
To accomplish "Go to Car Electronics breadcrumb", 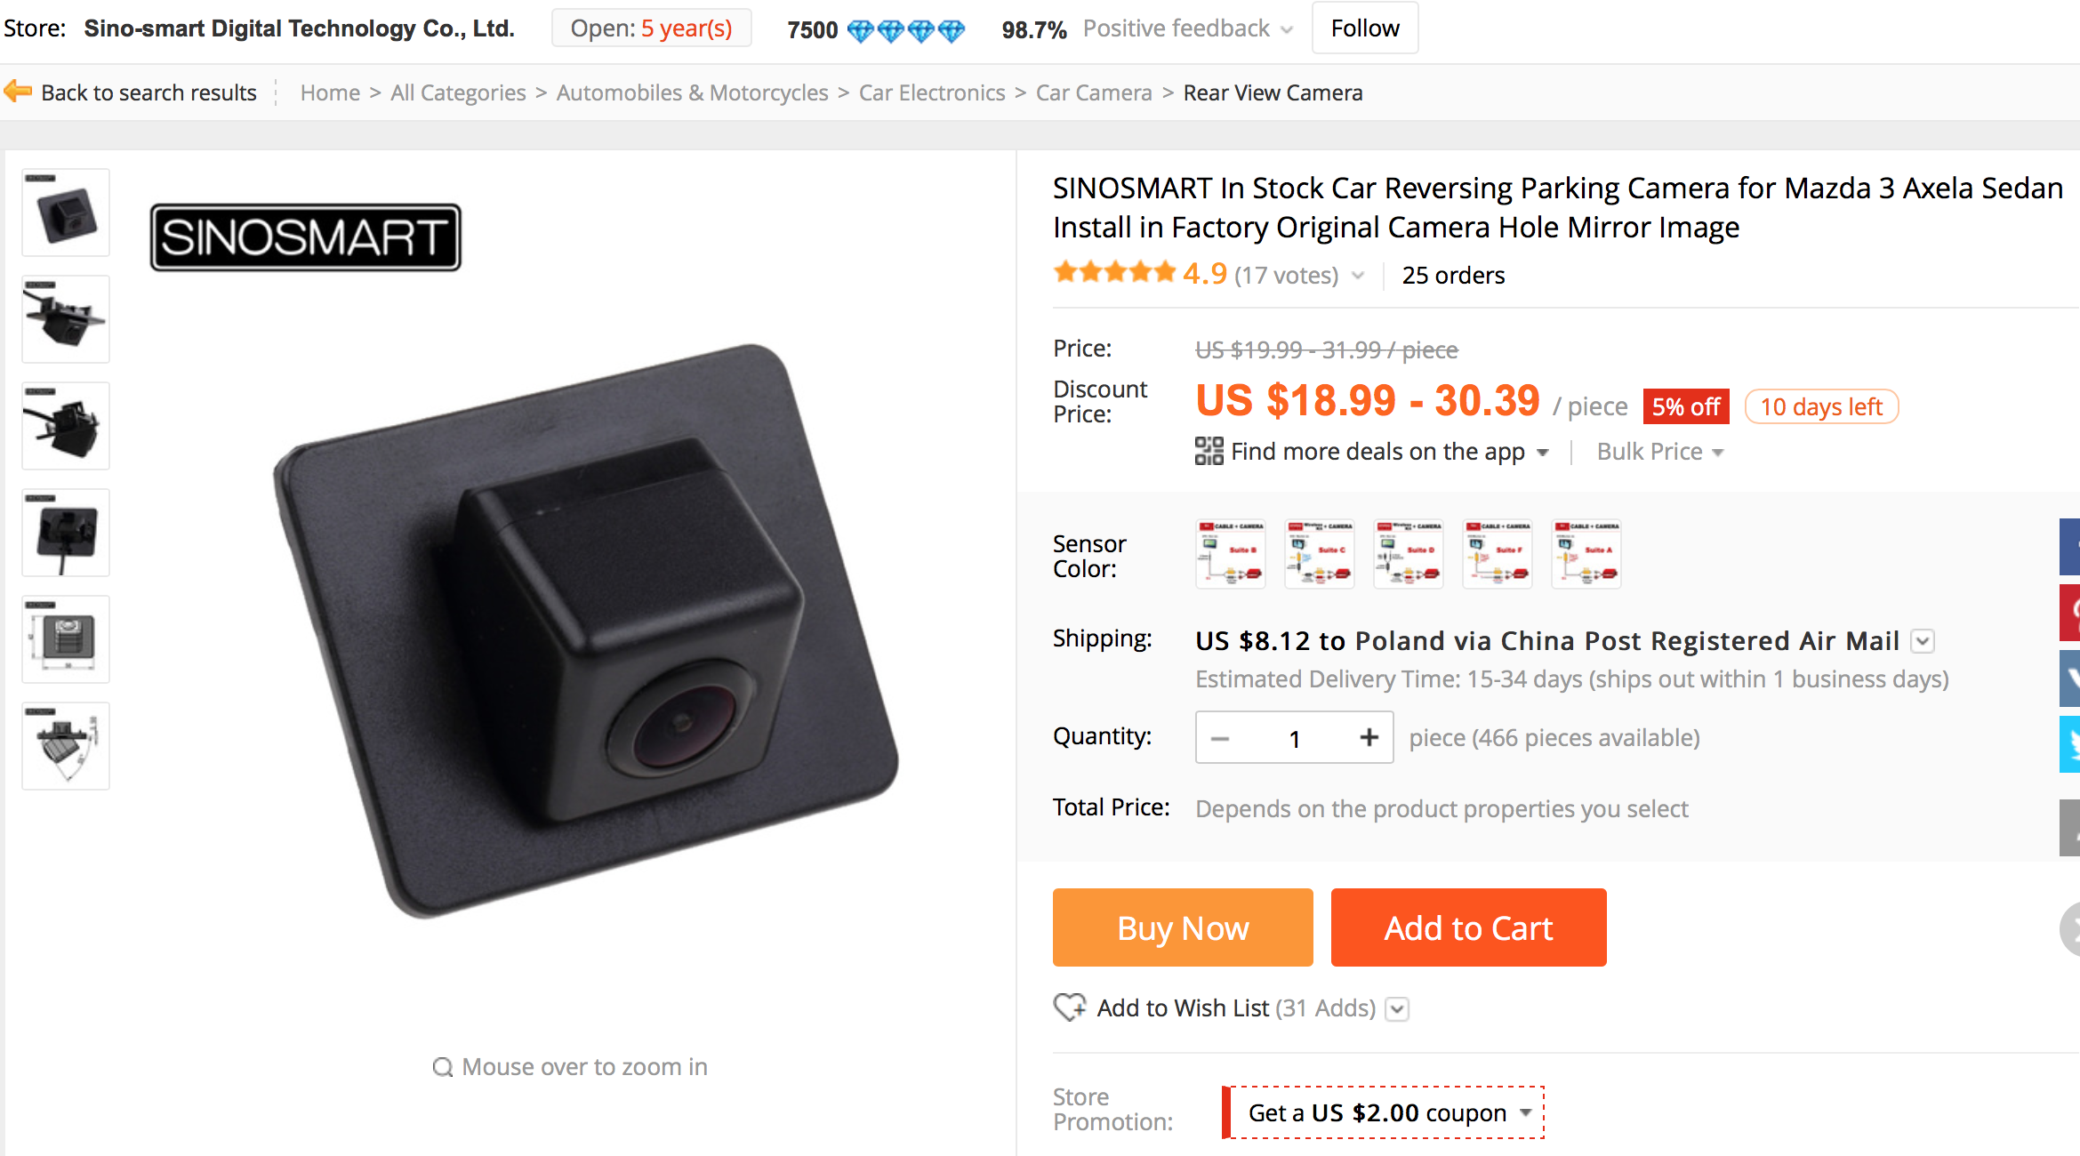I will [931, 92].
